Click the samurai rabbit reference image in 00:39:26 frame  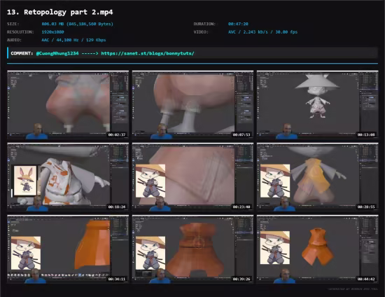tap(150, 253)
